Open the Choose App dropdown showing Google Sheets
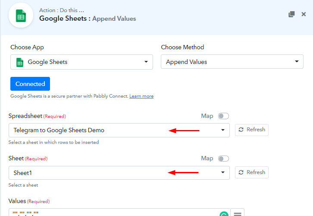Viewport: 313px width, 216px height. pos(81,62)
